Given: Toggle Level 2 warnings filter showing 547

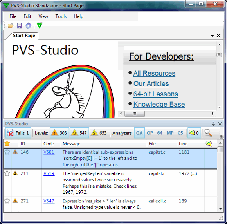Looking at the screenshot, I should pos(79,133).
